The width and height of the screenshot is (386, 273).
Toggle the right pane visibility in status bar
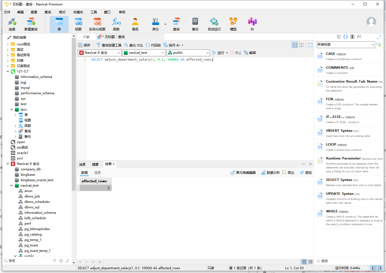coord(380,268)
